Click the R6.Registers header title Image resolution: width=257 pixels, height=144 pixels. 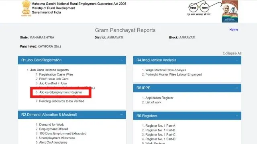point(147,116)
